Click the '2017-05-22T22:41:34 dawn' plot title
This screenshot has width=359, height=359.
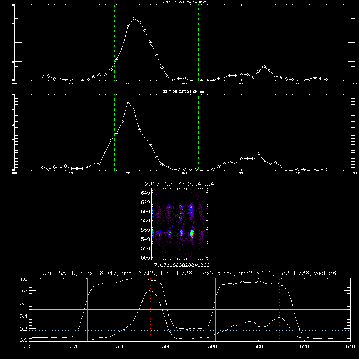point(185,1)
